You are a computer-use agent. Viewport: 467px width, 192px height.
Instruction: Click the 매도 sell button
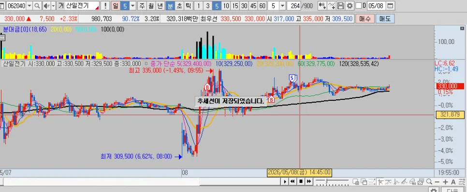point(385,19)
